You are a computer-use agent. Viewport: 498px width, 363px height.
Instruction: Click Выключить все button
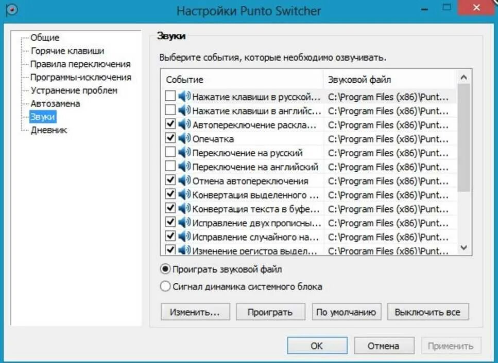click(x=427, y=312)
